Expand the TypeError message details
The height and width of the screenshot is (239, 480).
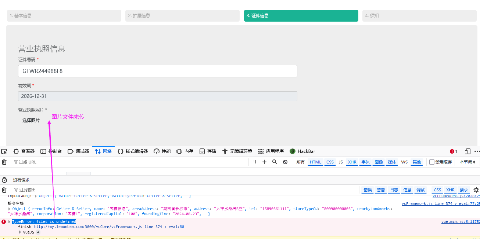10,222
